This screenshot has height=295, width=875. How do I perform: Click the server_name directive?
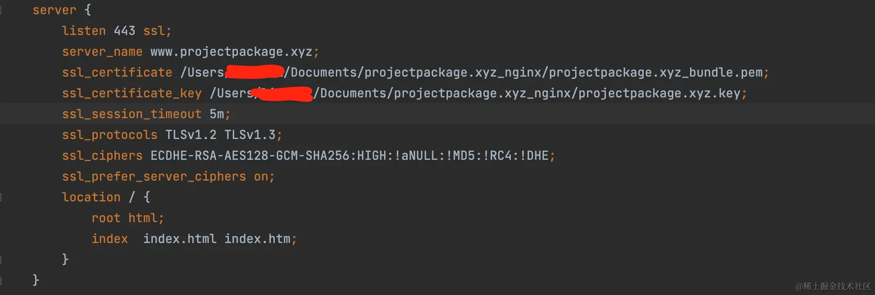102,52
